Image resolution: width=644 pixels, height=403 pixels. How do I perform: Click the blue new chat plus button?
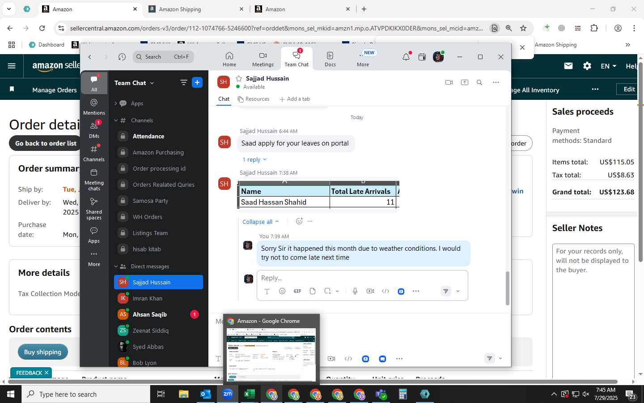coord(197,82)
